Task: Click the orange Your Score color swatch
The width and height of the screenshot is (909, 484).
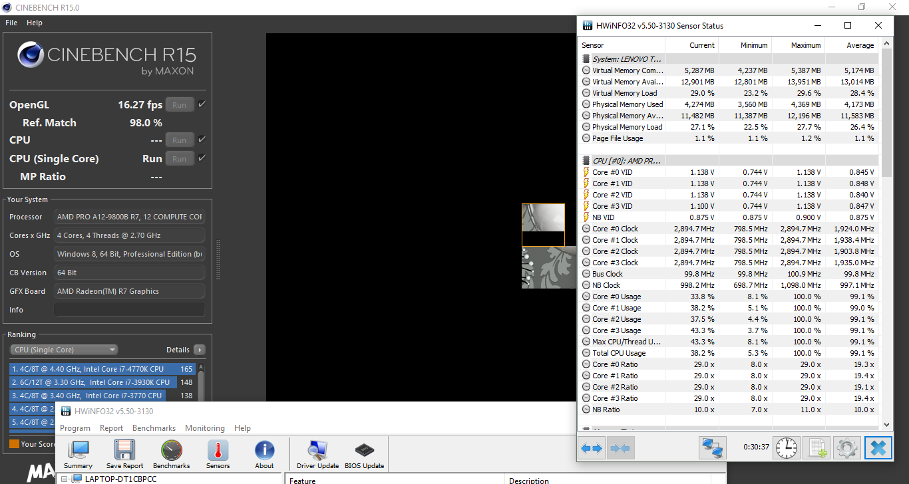Action: tap(14, 443)
